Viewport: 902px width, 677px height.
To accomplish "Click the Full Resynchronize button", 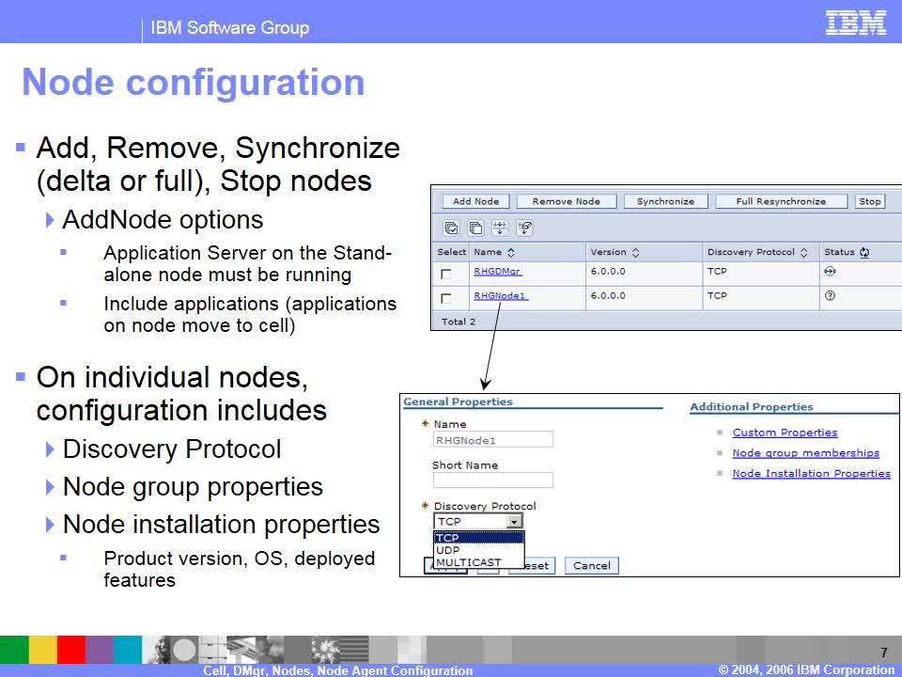I will click(781, 201).
